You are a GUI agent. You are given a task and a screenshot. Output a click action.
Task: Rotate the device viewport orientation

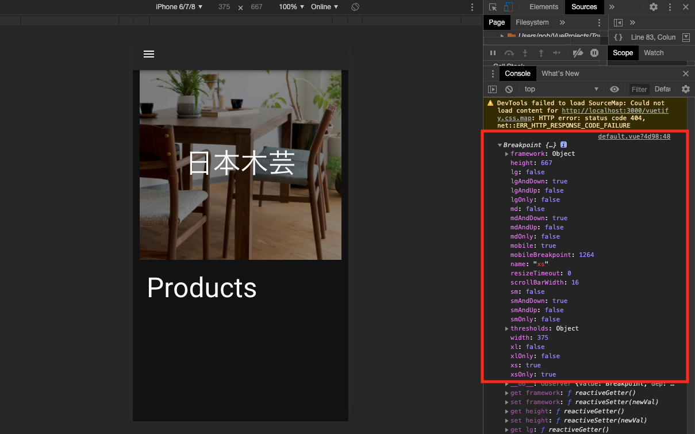pos(355,7)
